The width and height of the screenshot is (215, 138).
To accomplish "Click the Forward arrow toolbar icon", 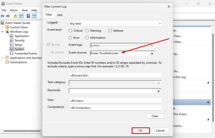I will [x=8, y=16].
